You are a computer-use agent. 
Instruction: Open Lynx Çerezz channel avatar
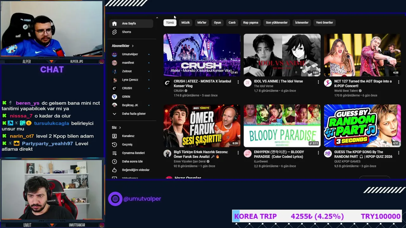[115, 80]
